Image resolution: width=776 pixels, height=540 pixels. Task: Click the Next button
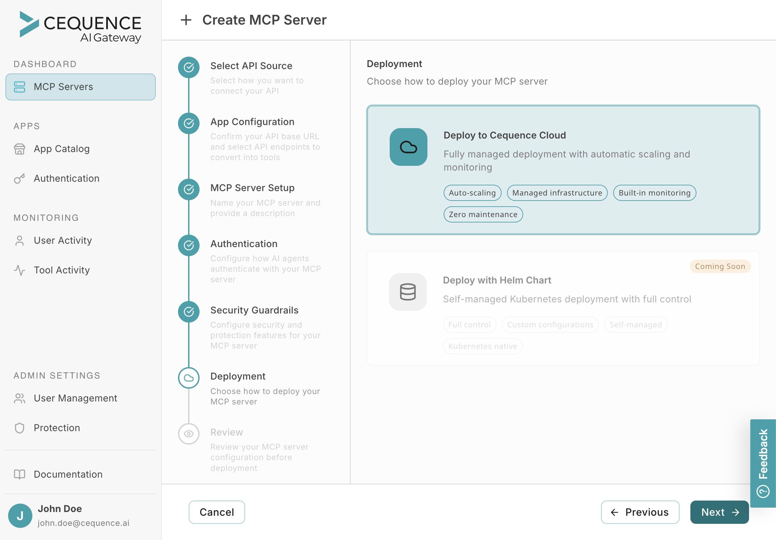coord(719,512)
